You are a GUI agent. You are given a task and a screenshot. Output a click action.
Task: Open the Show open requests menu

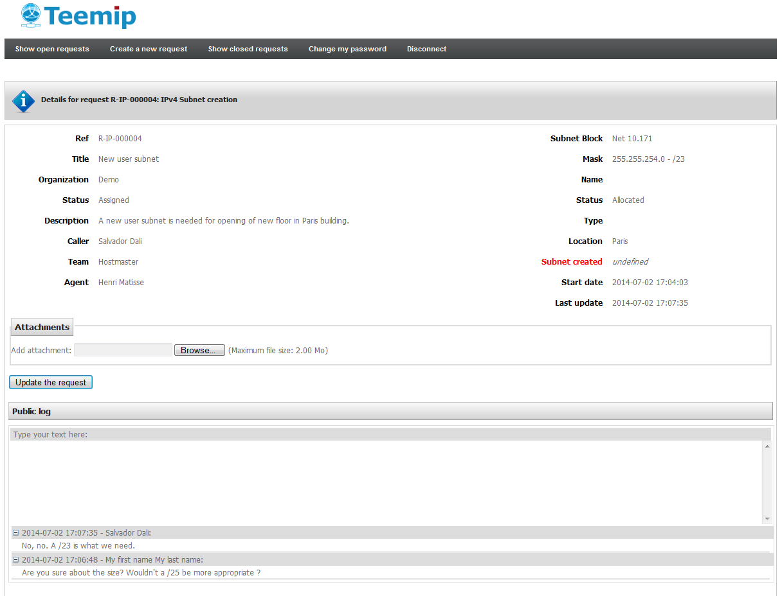pyautogui.click(x=52, y=49)
